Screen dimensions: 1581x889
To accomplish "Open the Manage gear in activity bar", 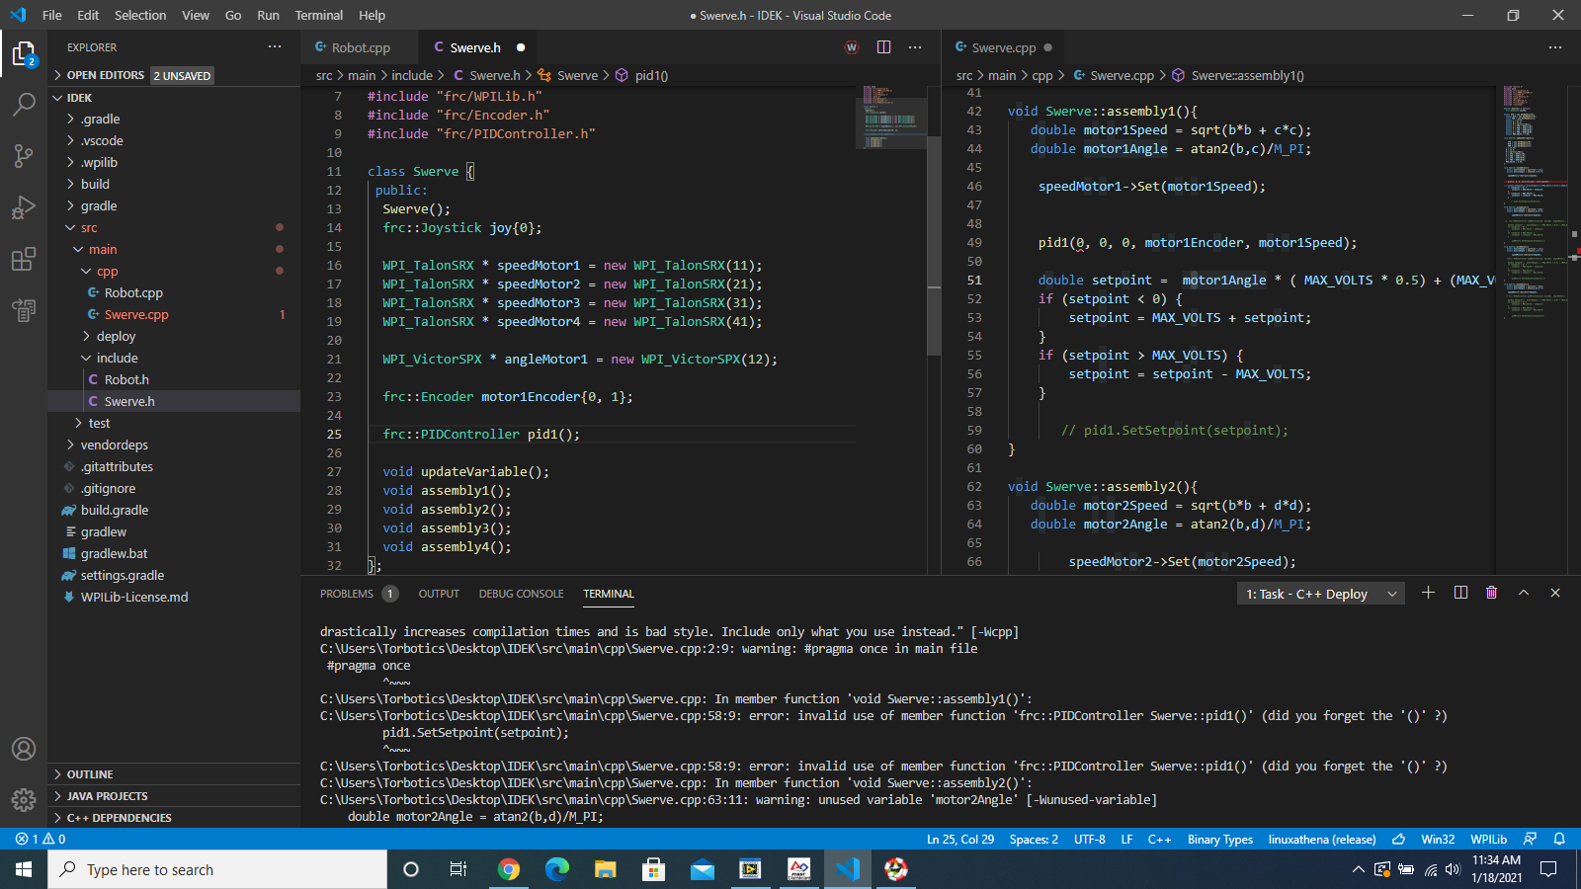I will (24, 800).
